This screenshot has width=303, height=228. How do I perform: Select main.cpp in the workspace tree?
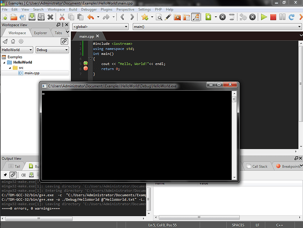[31, 73]
